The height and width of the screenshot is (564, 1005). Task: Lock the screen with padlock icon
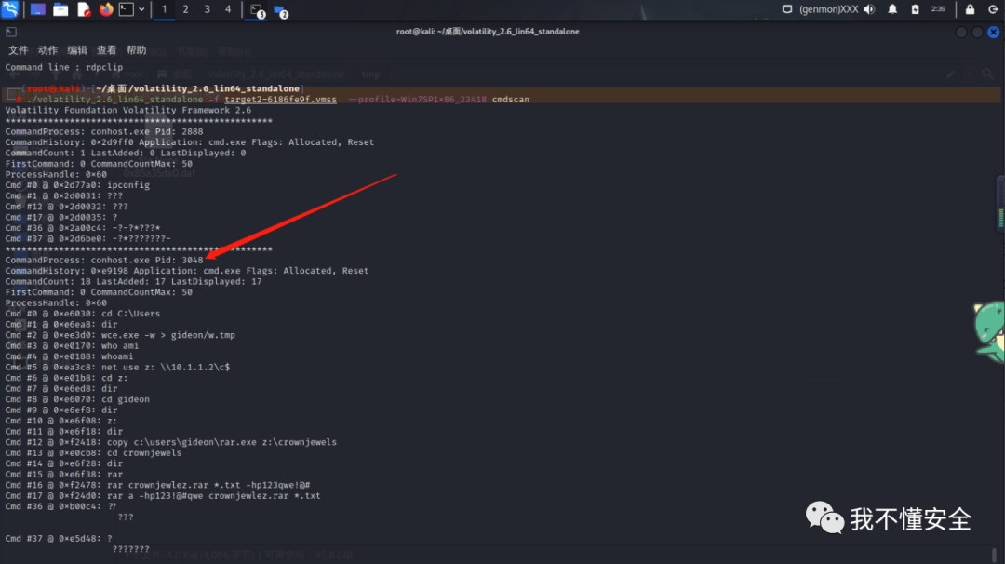coord(970,9)
